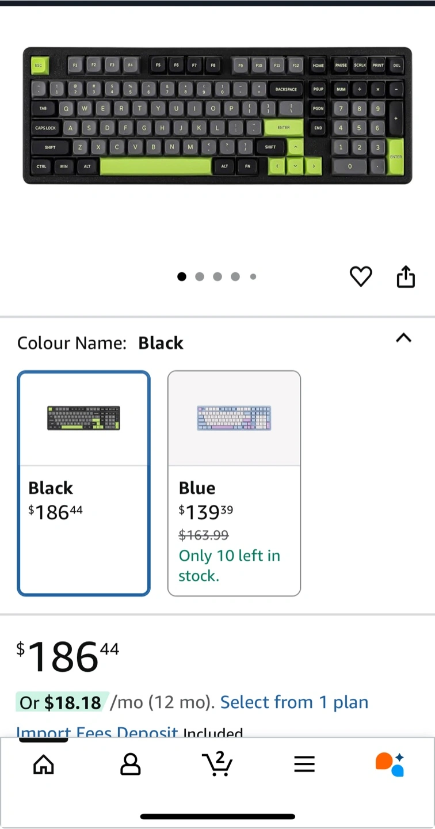Jump to second image carousel dot

point(200,277)
